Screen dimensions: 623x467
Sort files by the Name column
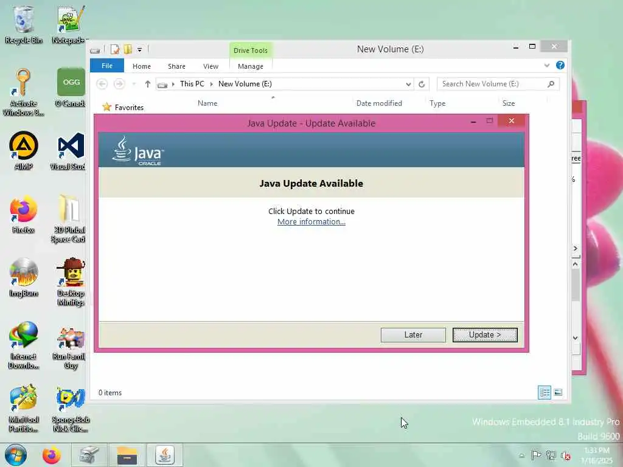tap(207, 103)
